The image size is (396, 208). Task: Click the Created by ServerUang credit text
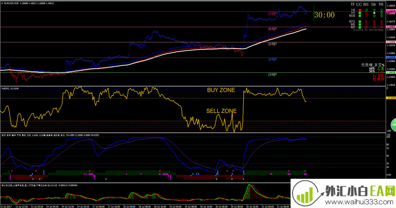368,30
